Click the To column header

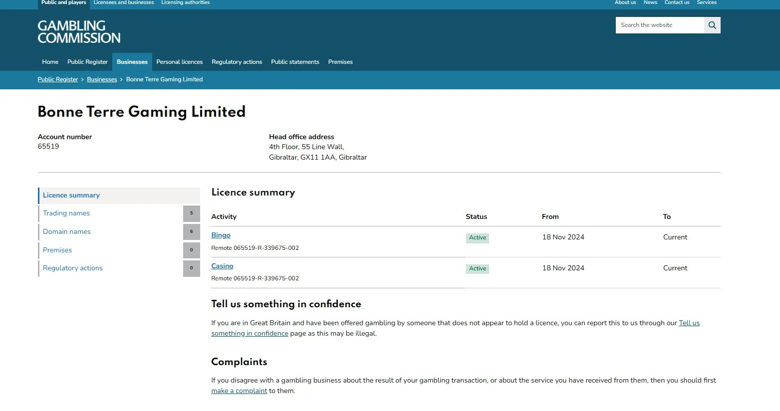pyautogui.click(x=667, y=217)
